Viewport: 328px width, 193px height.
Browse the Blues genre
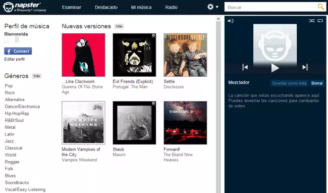pyautogui.click(x=10, y=176)
